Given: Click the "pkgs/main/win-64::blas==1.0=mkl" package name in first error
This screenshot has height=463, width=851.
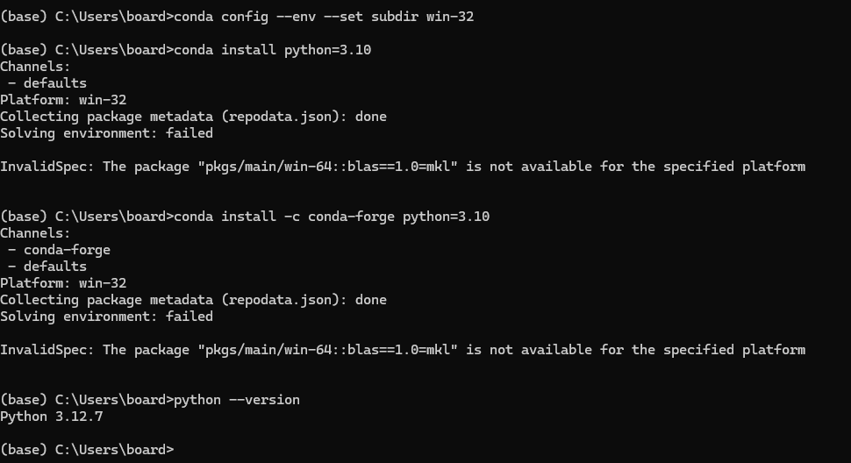Looking at the screenshot, I should [x=328, y=167].
